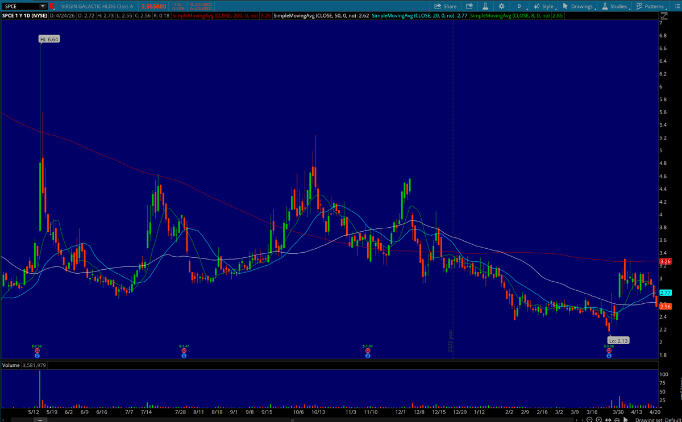
Task: Click the horizontal scrollbar thumb
Action: 40,420
